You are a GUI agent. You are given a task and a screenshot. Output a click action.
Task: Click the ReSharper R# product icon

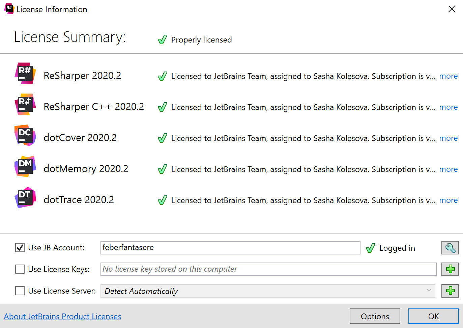click(x=25, y=73)
